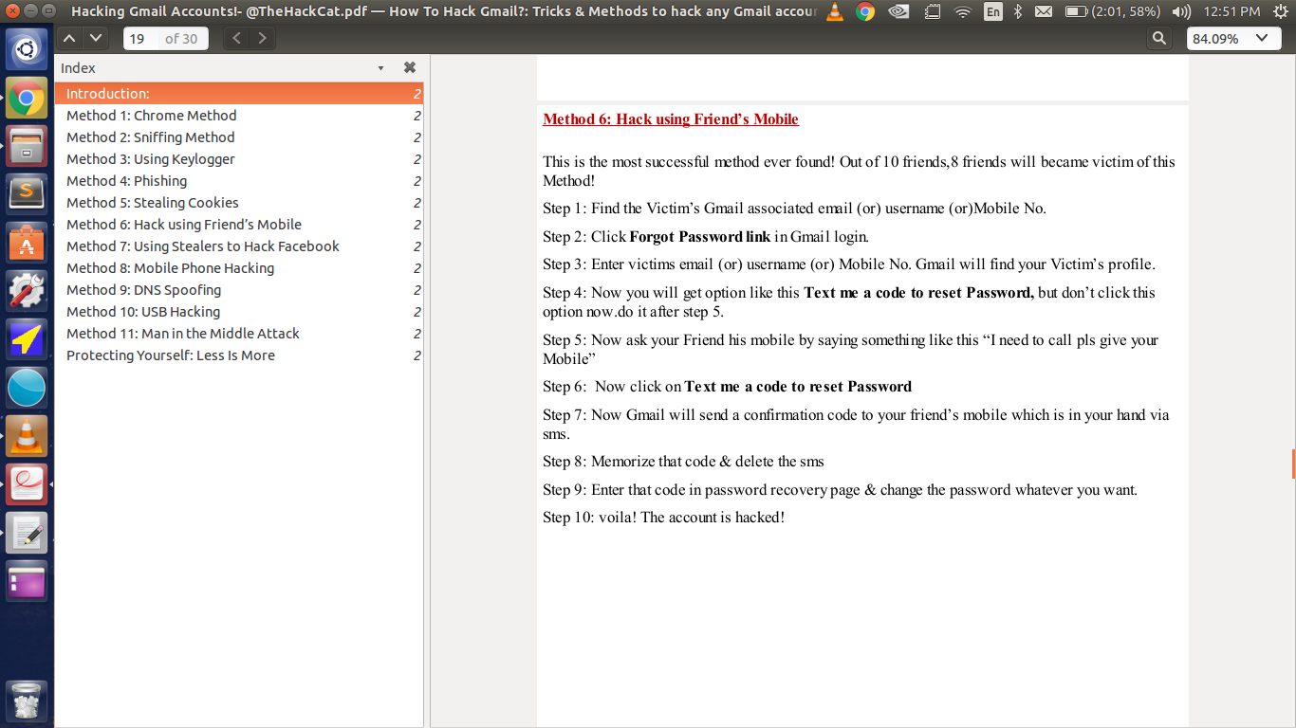Select Method 5: Stealing Cookies entry
The image size is (1296, 728).
(x=239, y=203)
